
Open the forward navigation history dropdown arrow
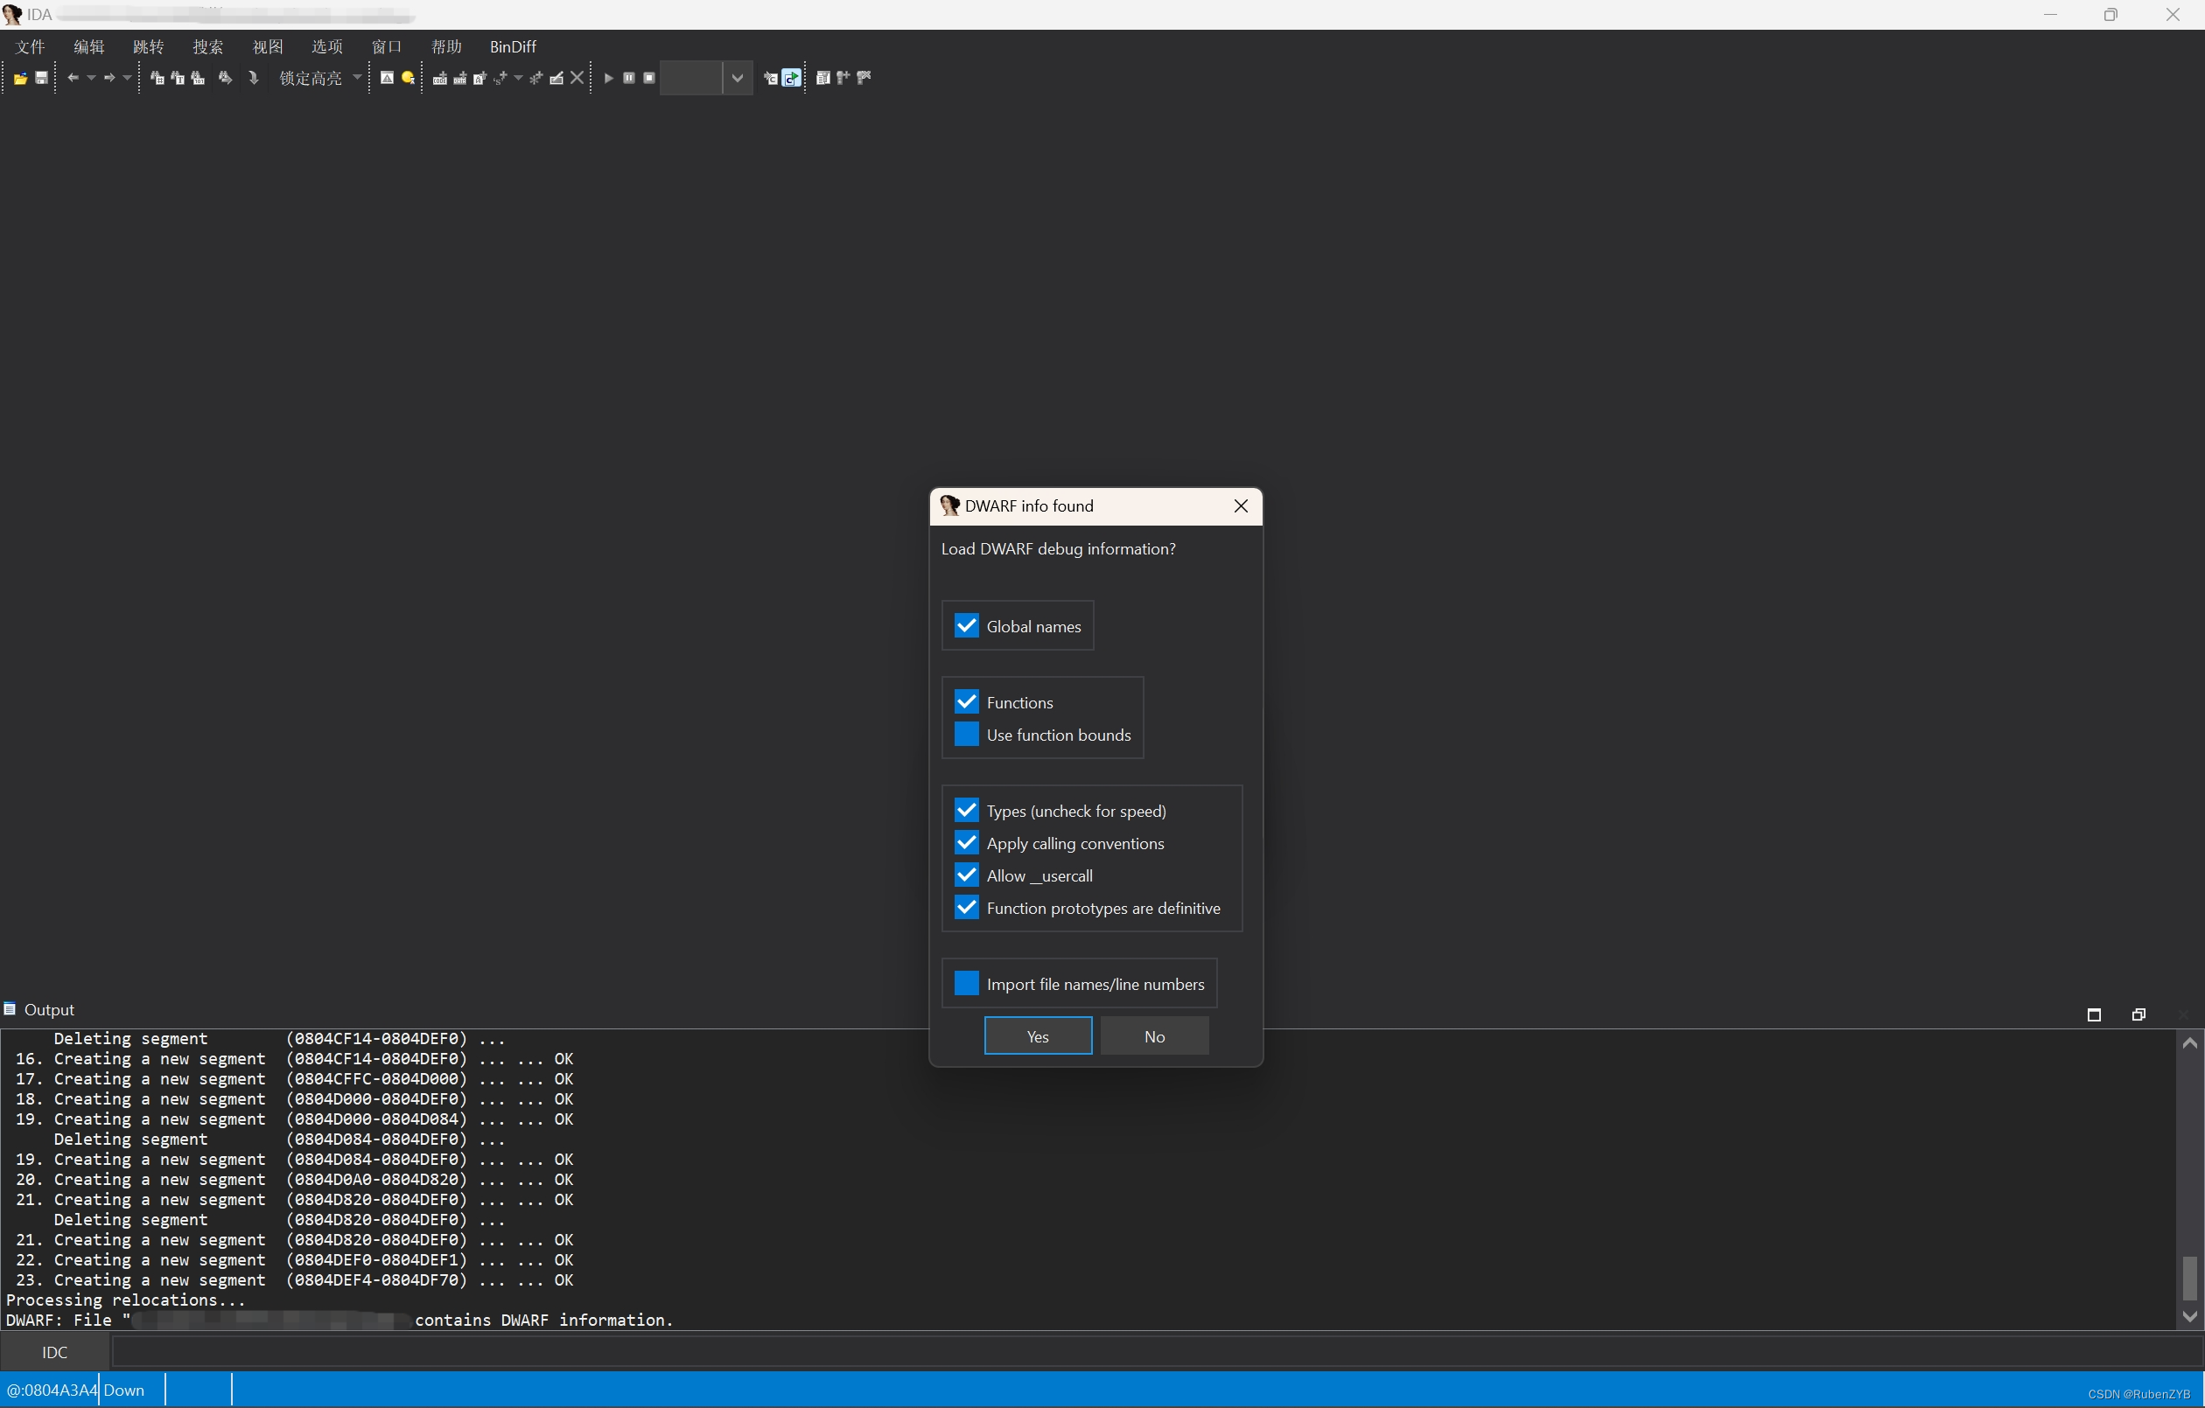(127, 79)
